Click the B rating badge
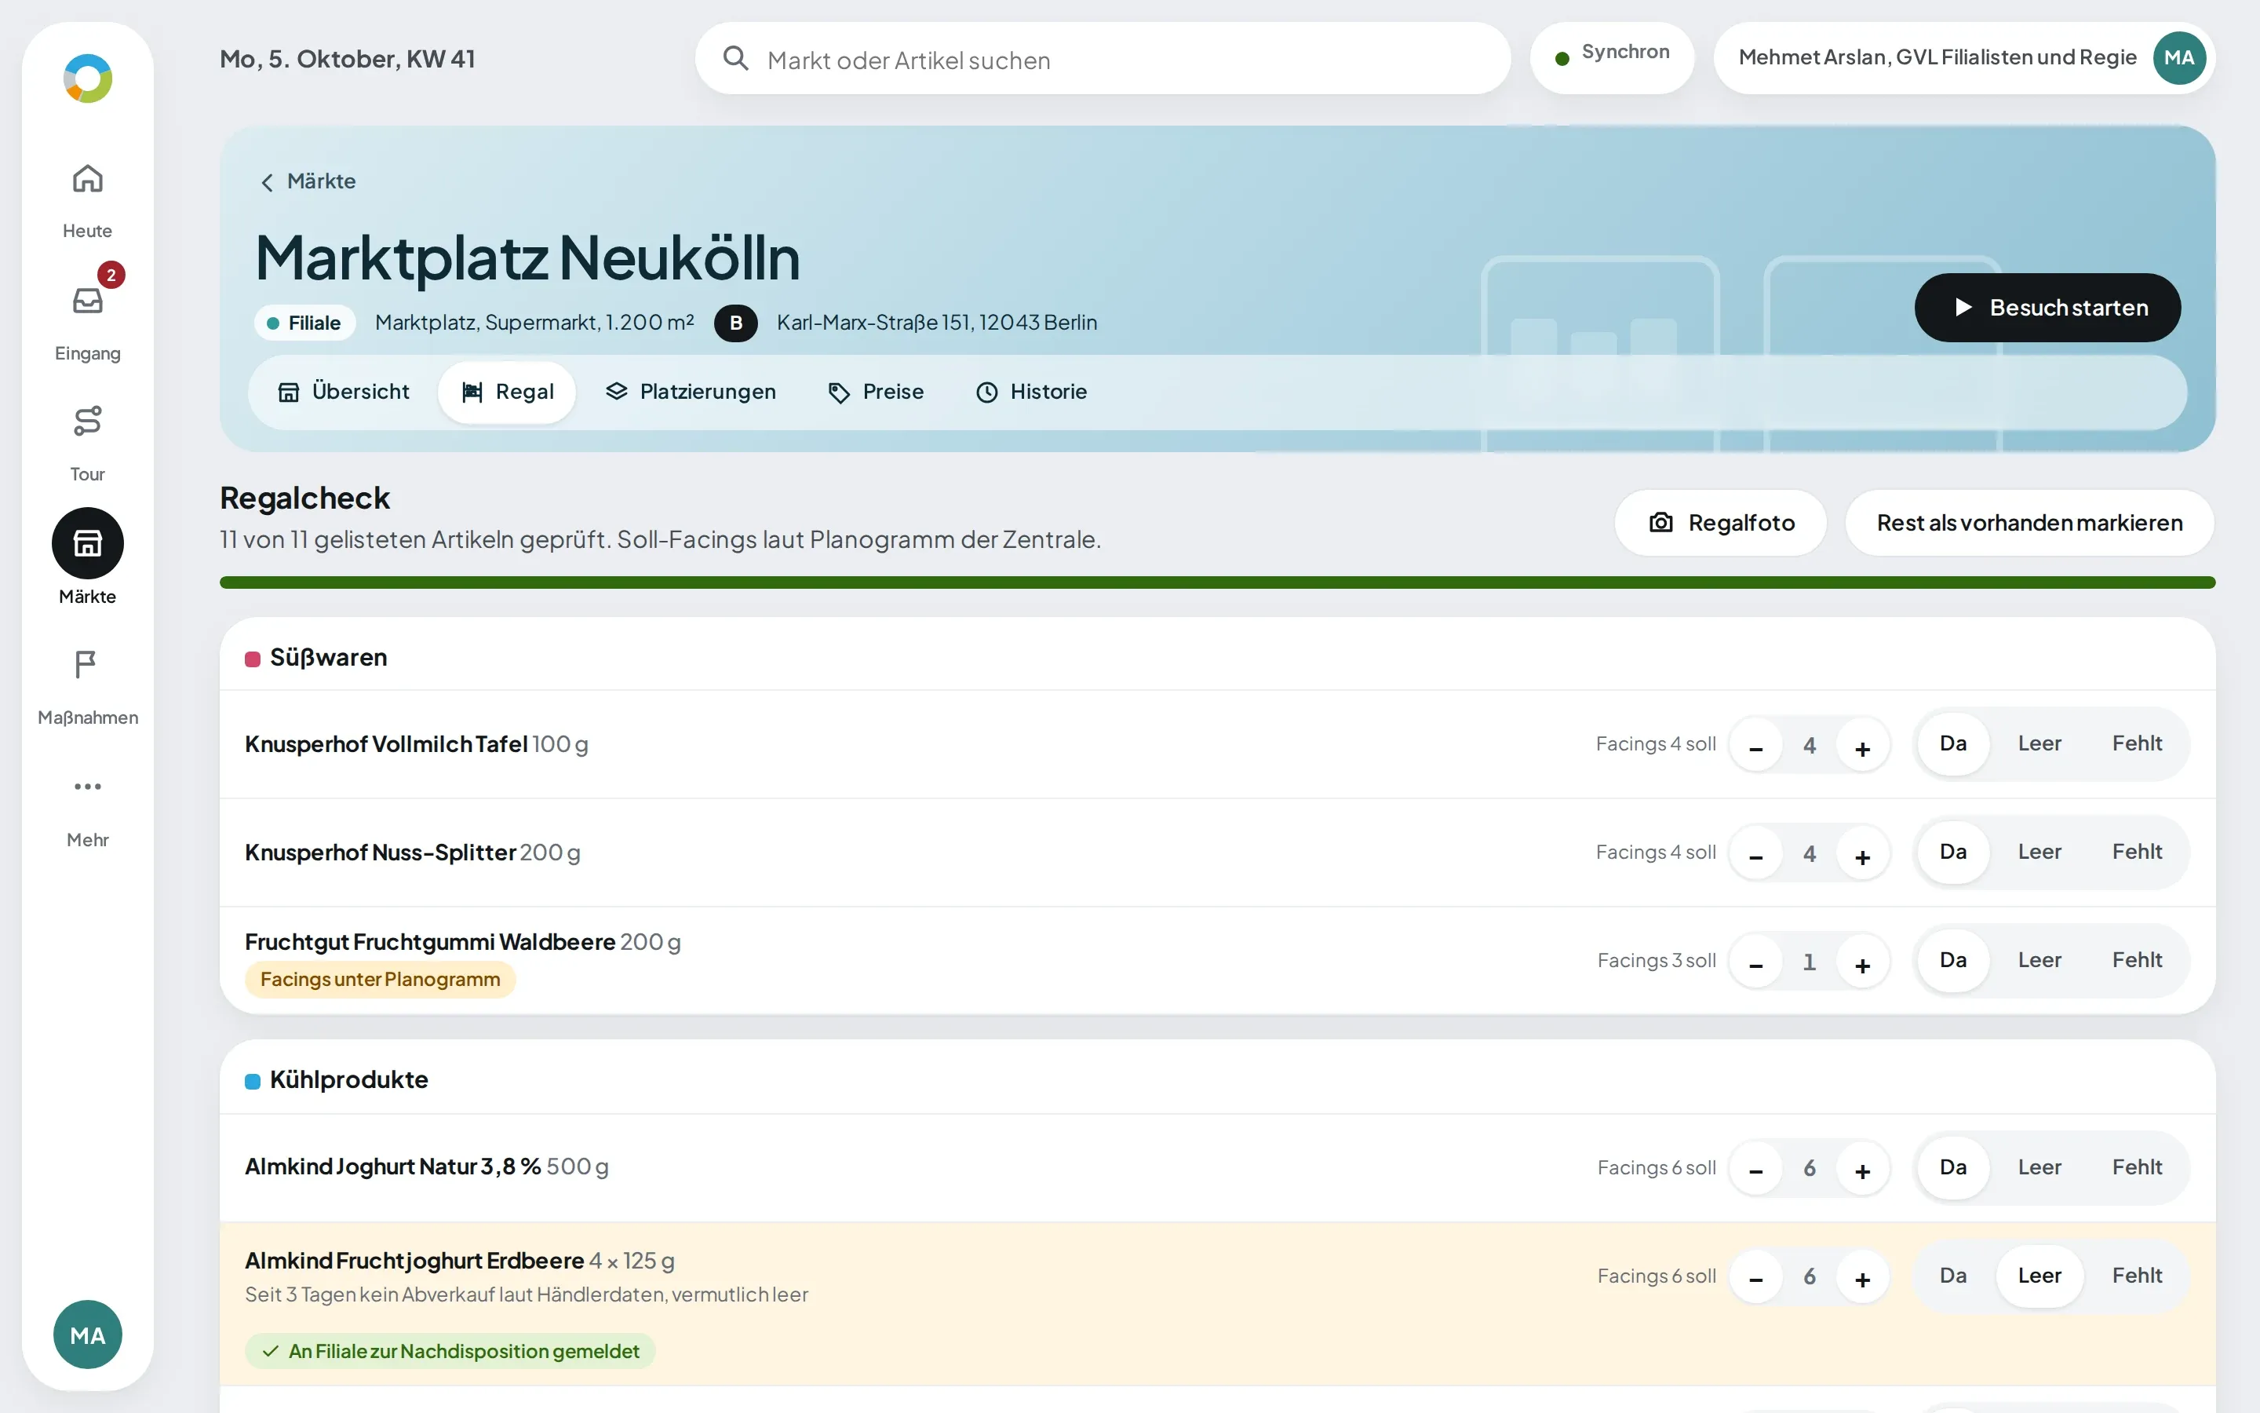2260x1413 pixels. 736,323
